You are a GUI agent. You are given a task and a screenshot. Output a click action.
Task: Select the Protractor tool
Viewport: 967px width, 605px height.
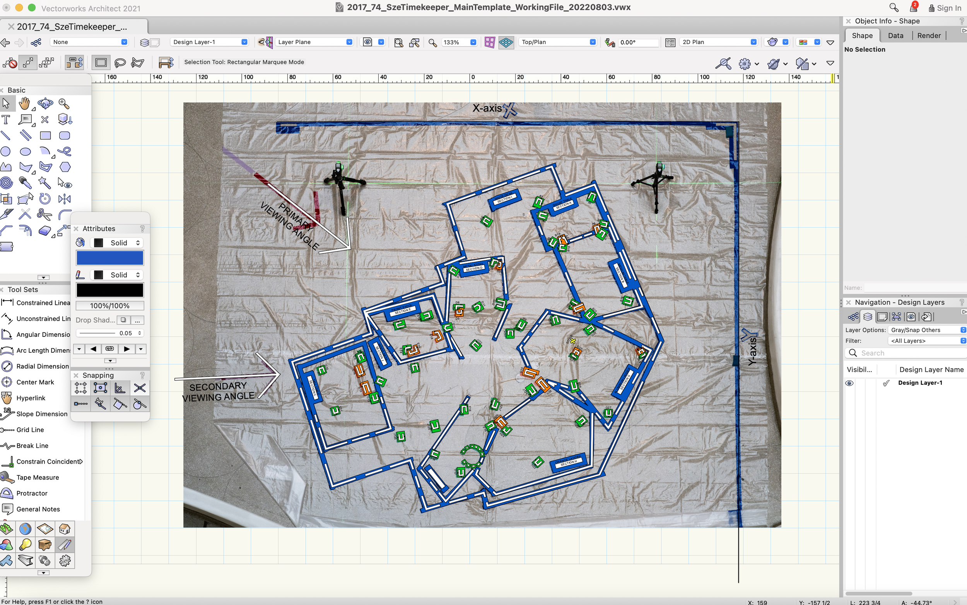click(x=32, y=493)
